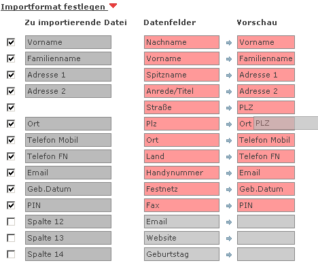
Task: Click the arrow icon beside Spitzname field
Action: [x=229, y=75]
